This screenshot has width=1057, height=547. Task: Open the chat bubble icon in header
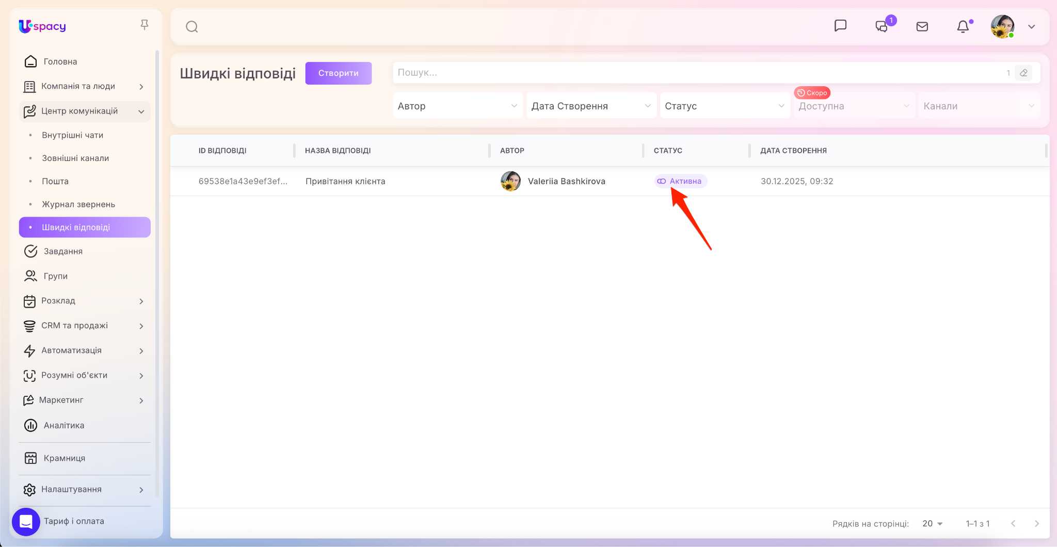(840, 26)
